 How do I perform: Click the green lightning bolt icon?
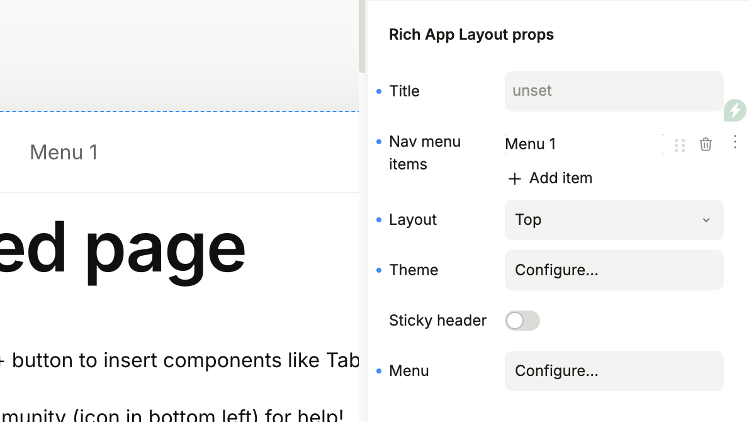point(735,110)
